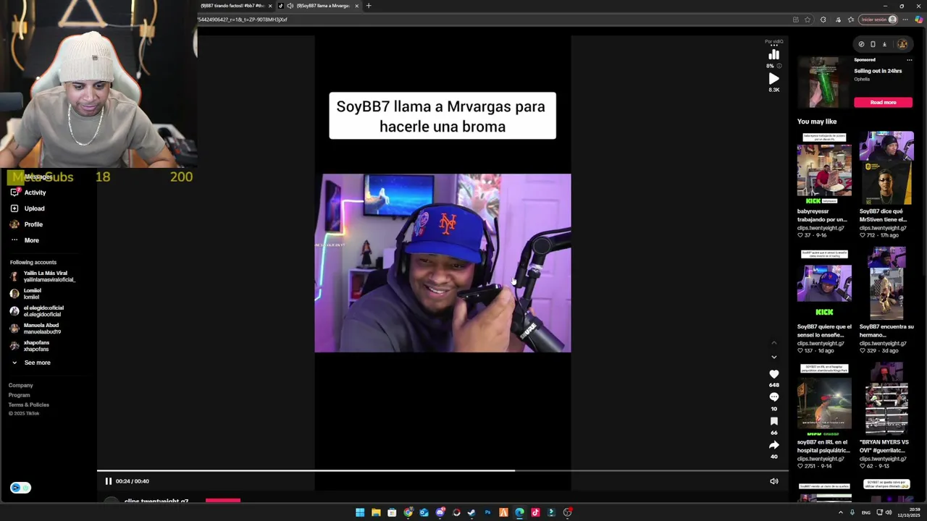927x521 pixels.
Task: Switch to the 'BB7 tirando factos' browser tab
Action: tap(232, 6)
